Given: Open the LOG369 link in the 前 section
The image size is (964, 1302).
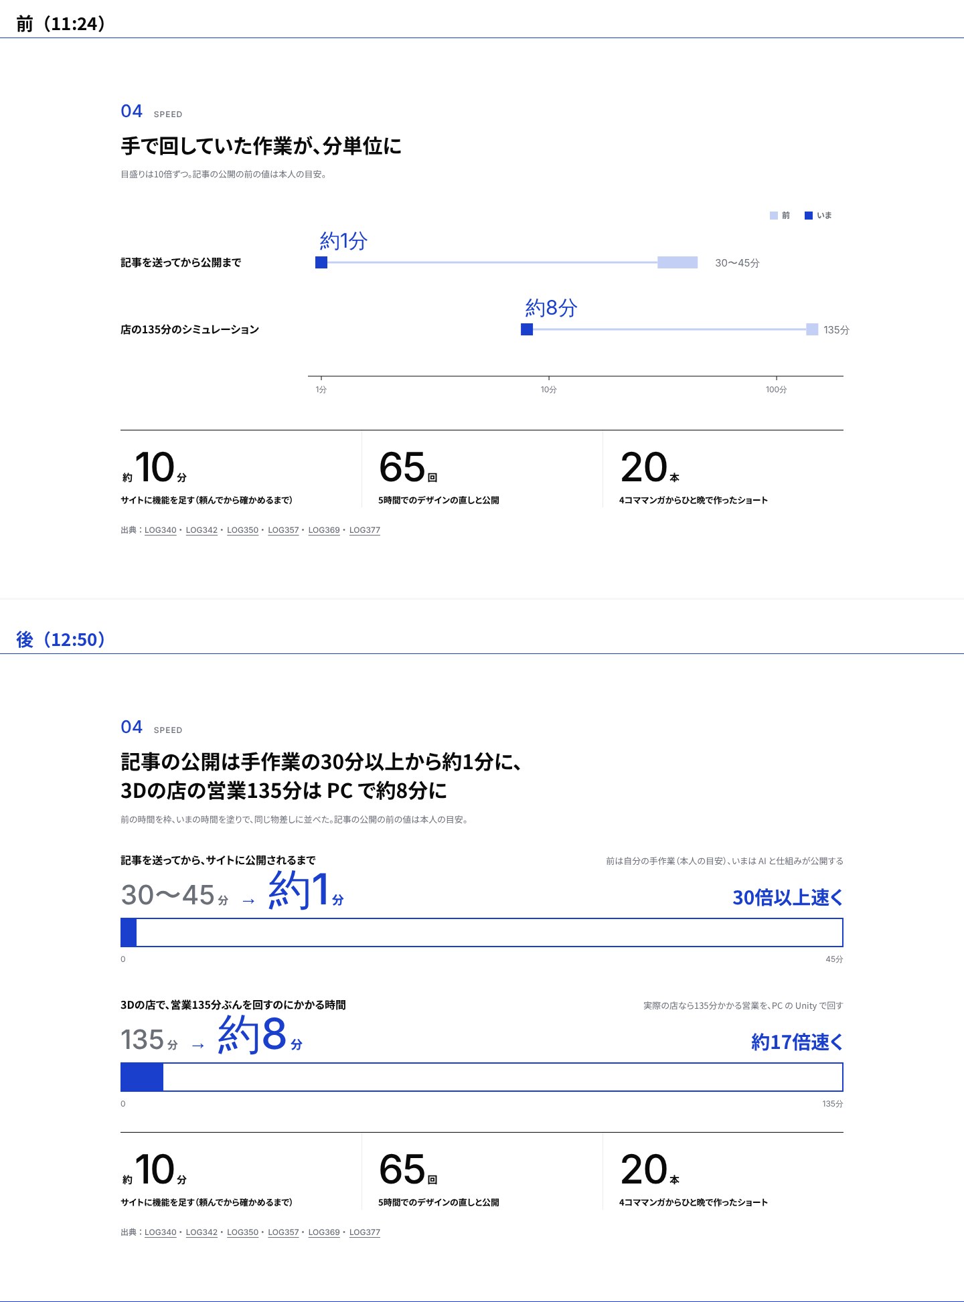Looking at the screenshot, I should [324, 530].
